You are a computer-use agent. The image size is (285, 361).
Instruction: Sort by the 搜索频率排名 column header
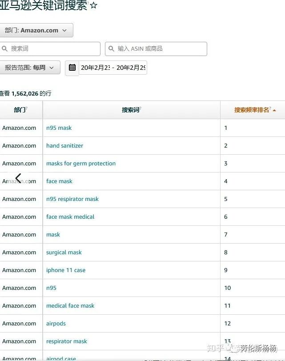252,110
